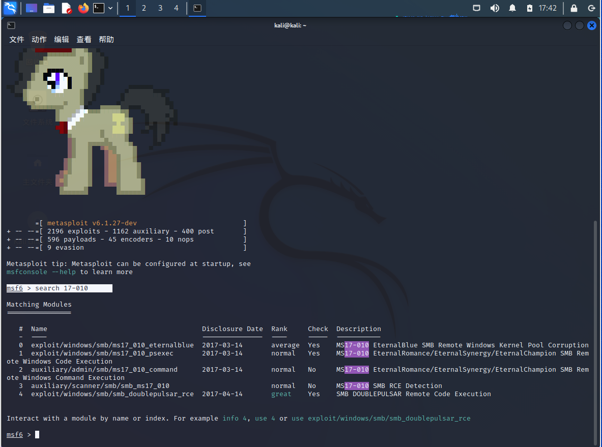This screenshot has width=602, height=447.
Task: Click 'auxiliary/scanner/smb/smb_ms17_010' module name
Action: coord(100,385)
